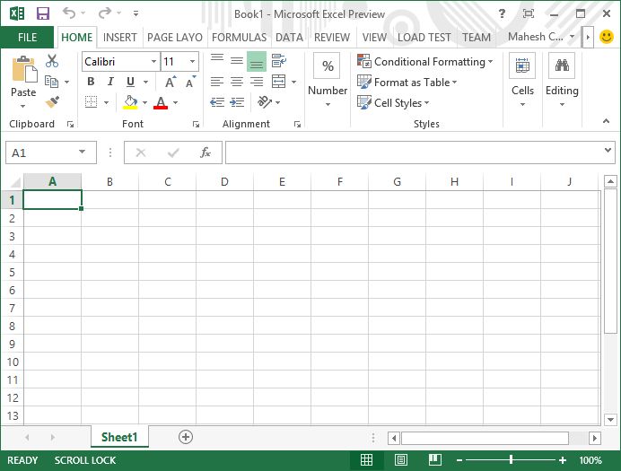Apply red font color
The height and width of the screenshot is (471, 621).
[x=161, y=102]
